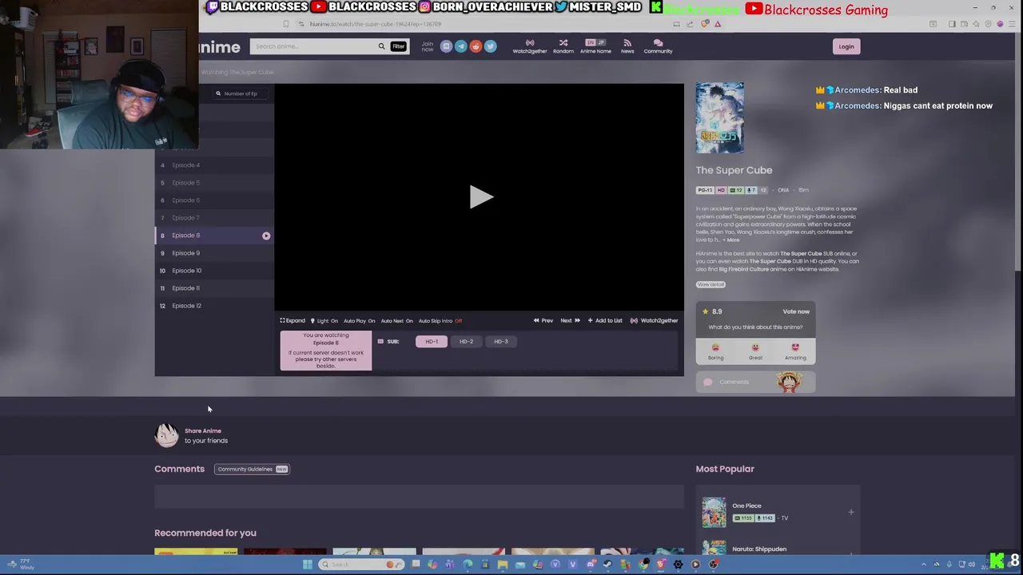Screen dimensions: 1023x575
Task: Open The Super Cube title link
Action: click(734, 170)
